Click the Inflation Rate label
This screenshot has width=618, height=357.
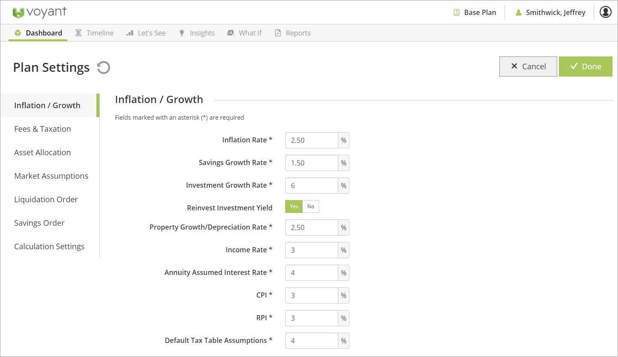(x=247, y=140)
